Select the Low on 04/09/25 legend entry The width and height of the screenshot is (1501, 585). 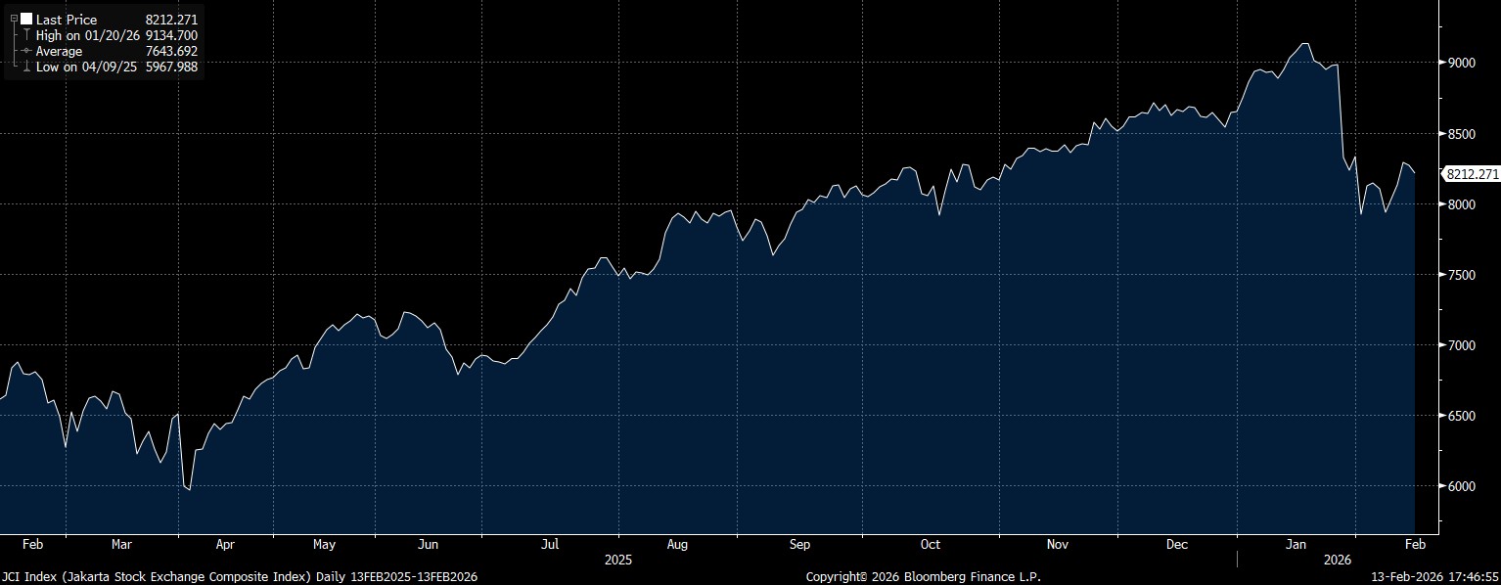click(86, 67)
